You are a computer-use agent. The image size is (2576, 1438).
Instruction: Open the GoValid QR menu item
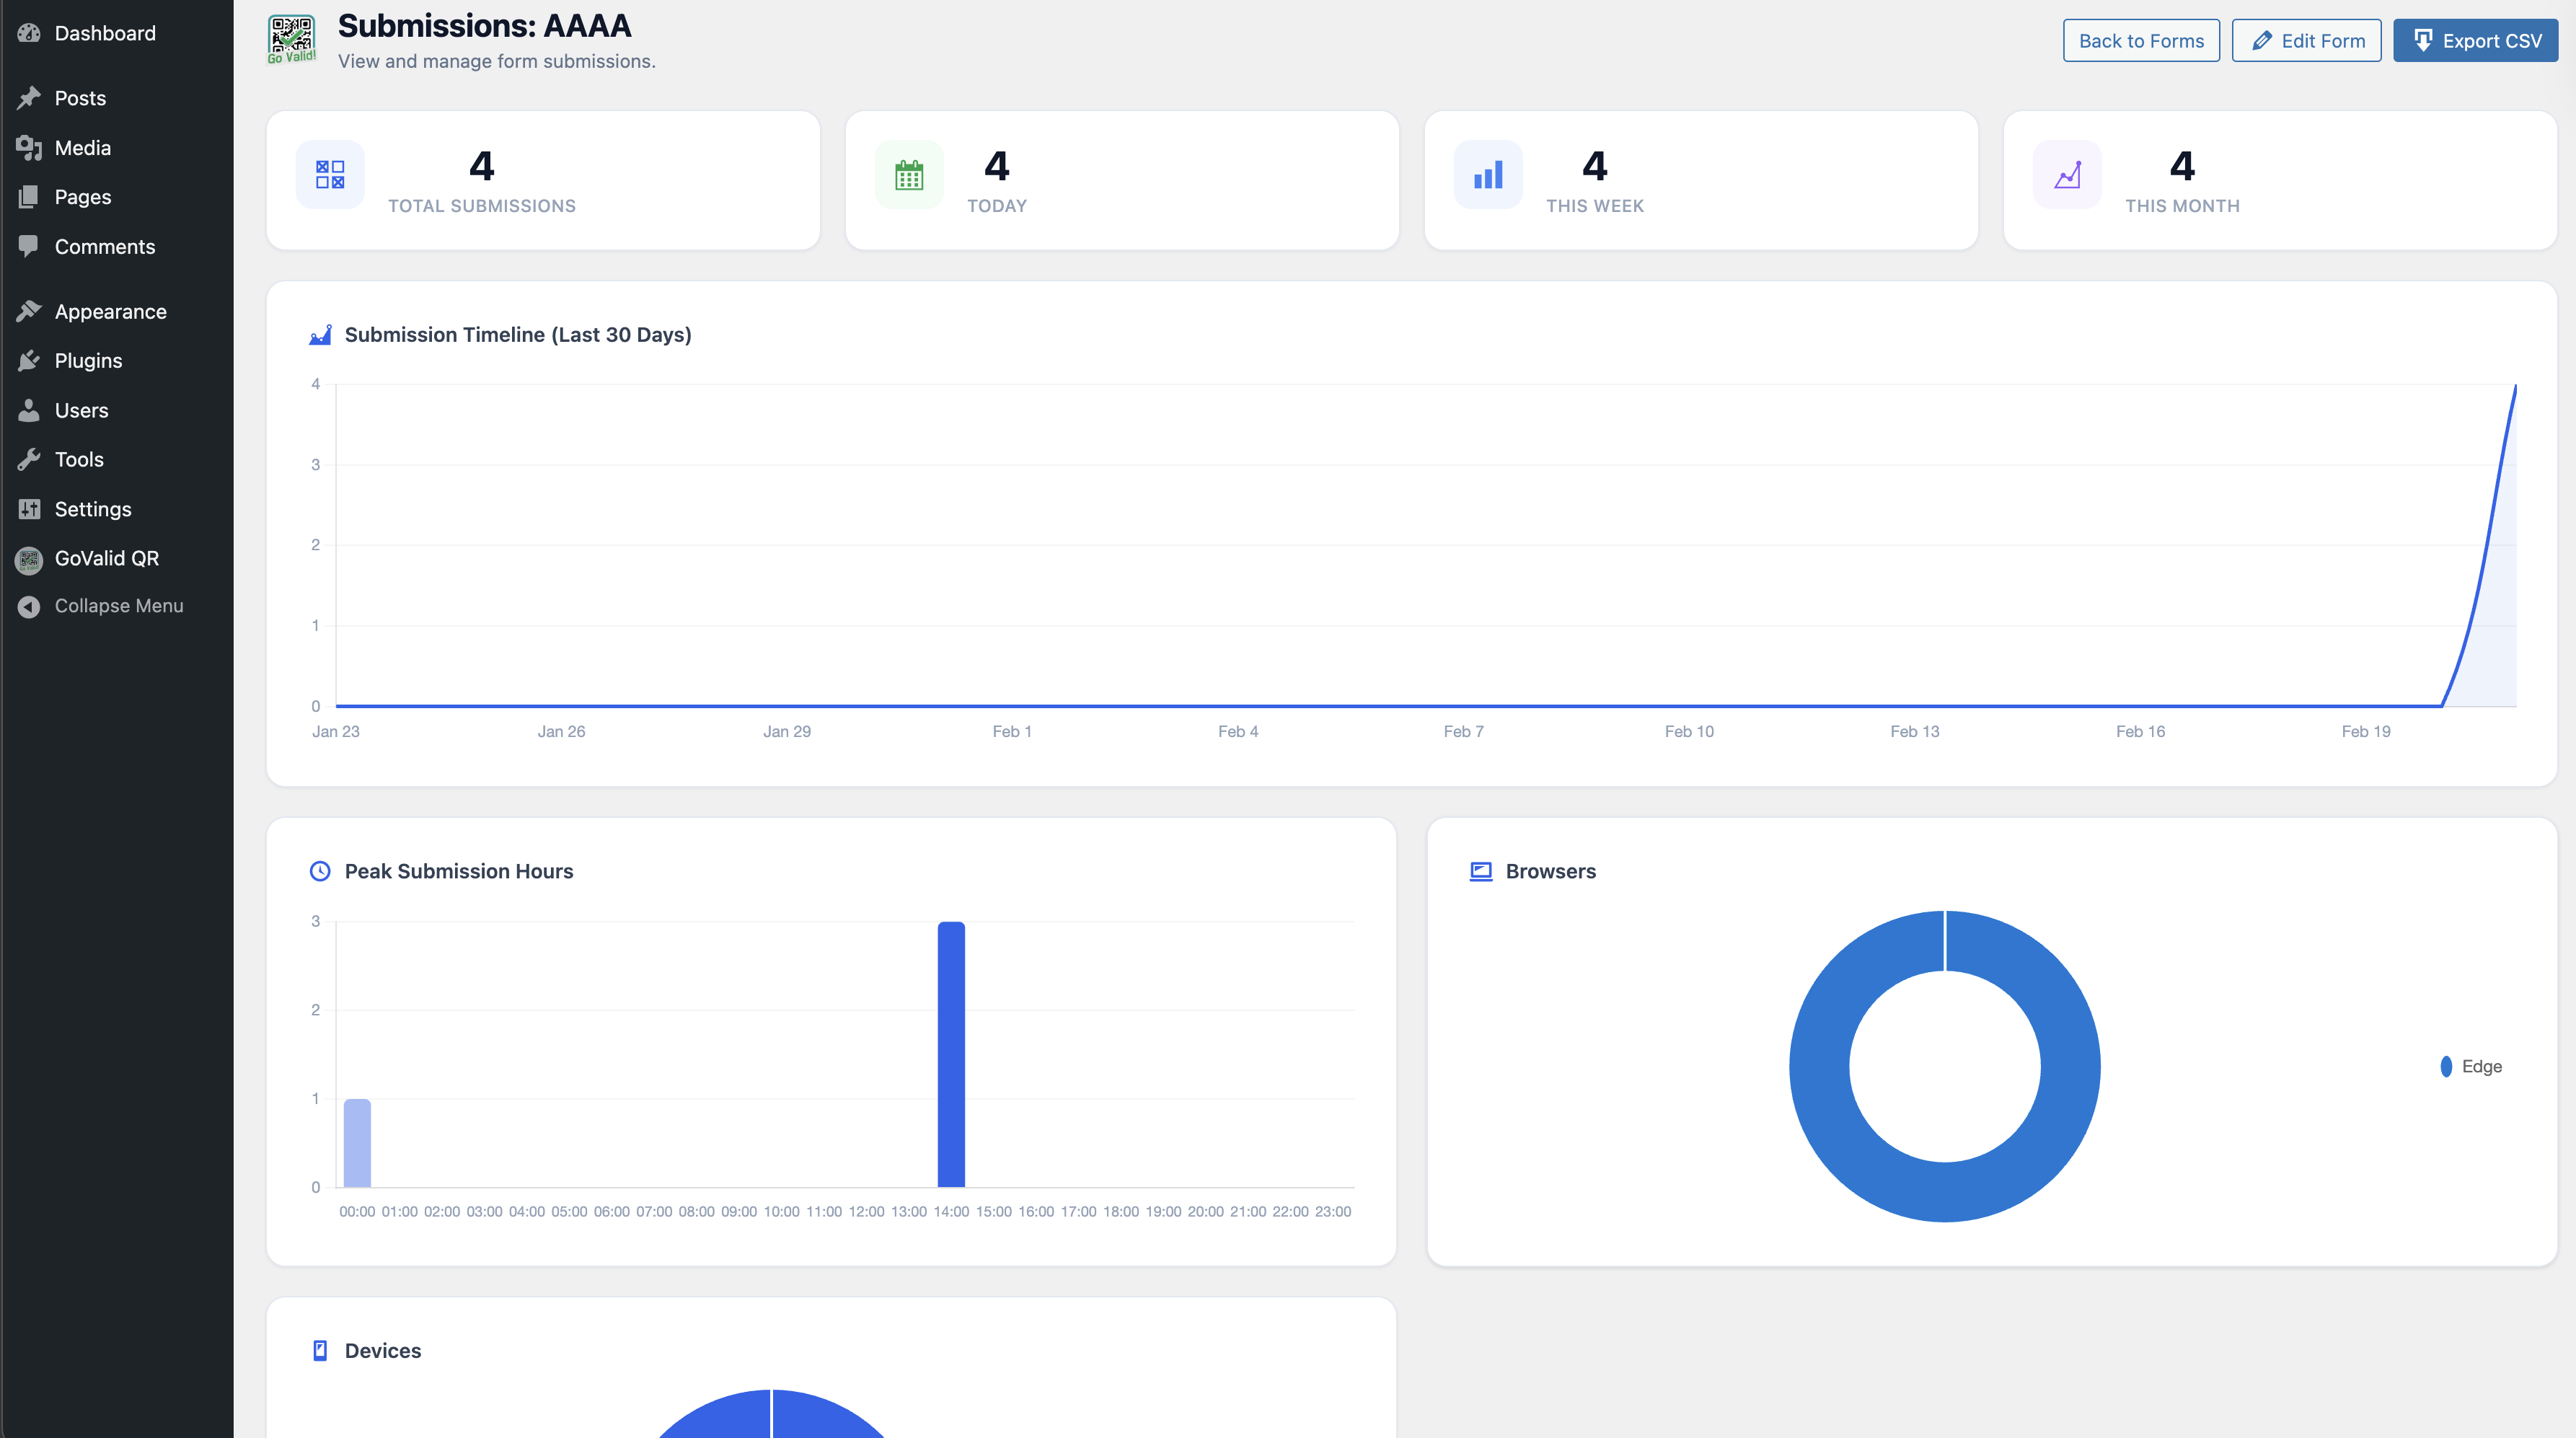106,558
